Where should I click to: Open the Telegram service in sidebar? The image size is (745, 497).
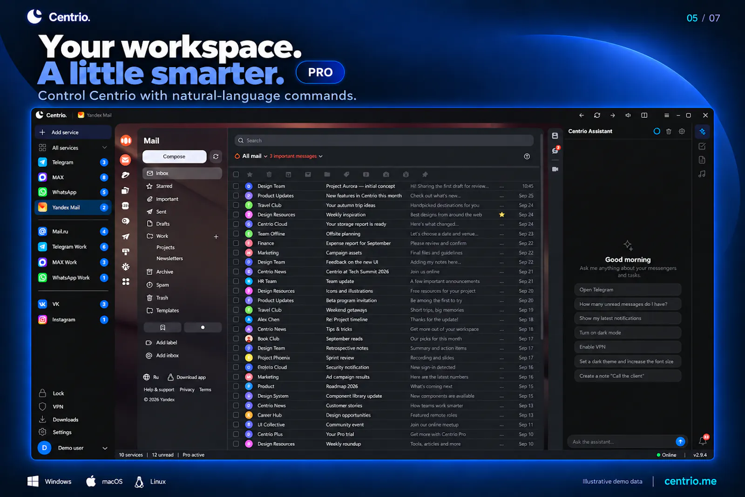point(73,162)
